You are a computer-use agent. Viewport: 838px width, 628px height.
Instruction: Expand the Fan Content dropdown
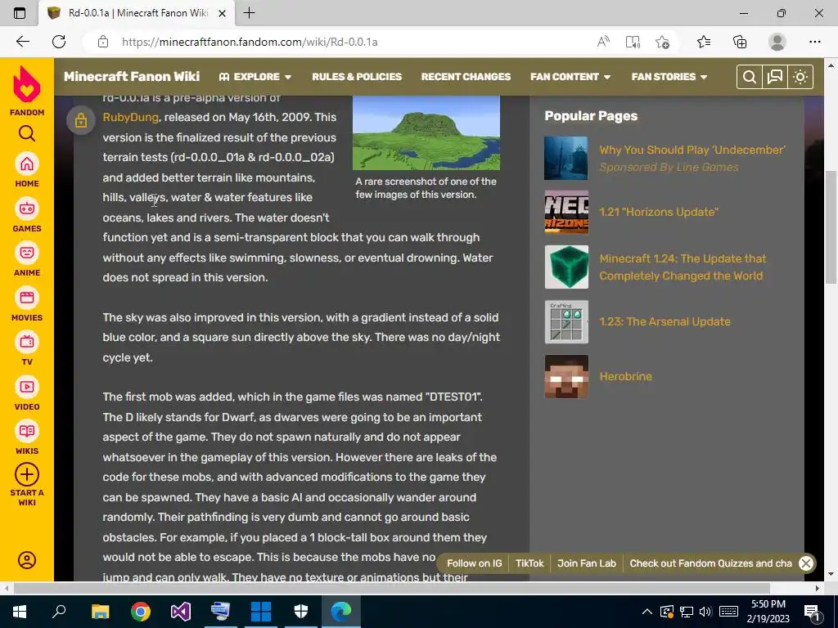[x=570, y=77]
